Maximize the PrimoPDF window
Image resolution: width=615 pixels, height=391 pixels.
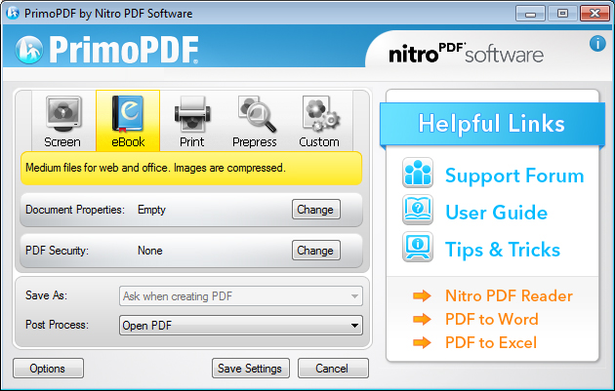click(x=562, y=14)
